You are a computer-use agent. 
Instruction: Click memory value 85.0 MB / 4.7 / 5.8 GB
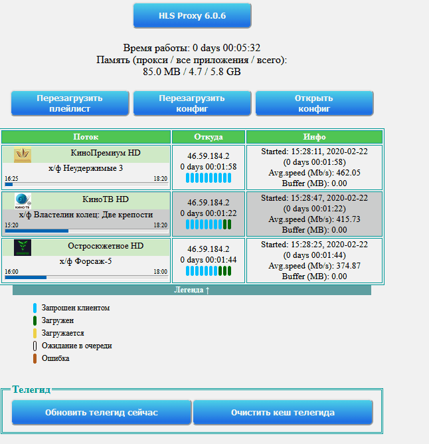point(191,72)
